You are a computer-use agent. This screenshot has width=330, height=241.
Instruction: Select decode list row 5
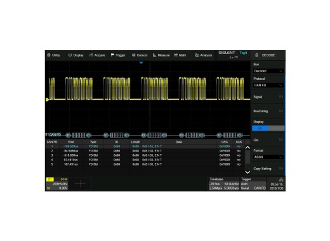tap(145, 164)
